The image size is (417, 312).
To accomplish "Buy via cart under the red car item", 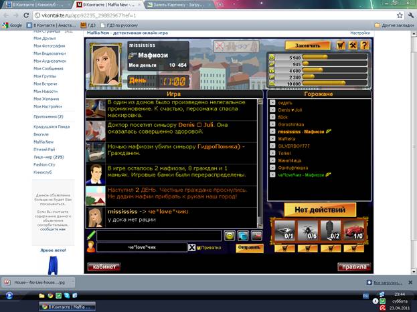I will 354,249.
